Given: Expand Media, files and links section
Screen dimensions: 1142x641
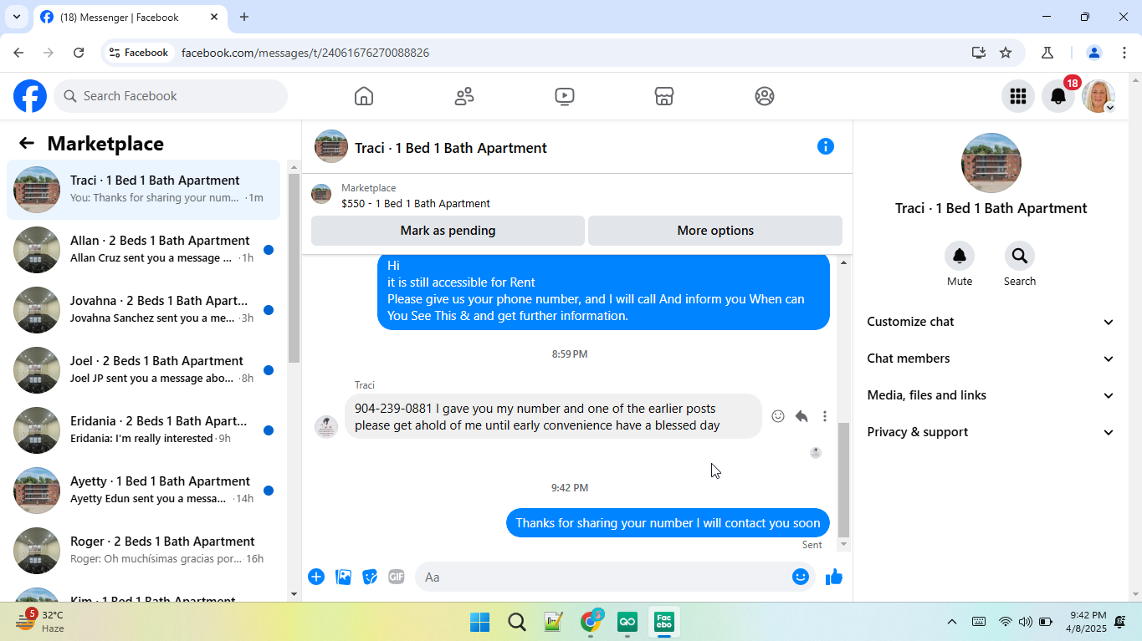Looking at the screenshot, I should pyautogui.click(x=991, y=395).
